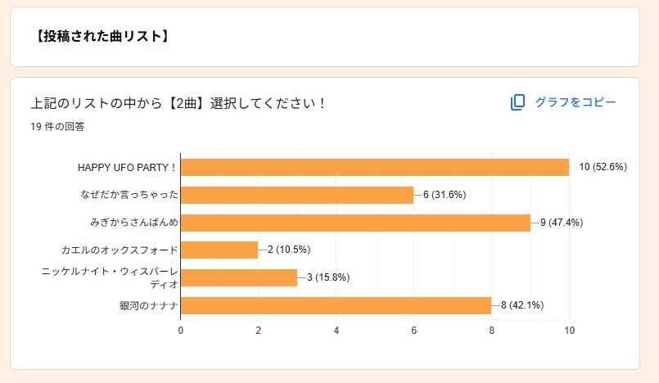
Task: Click the question title about choosing 2曲
Action: pyautogui.click(x=178, y=104)
